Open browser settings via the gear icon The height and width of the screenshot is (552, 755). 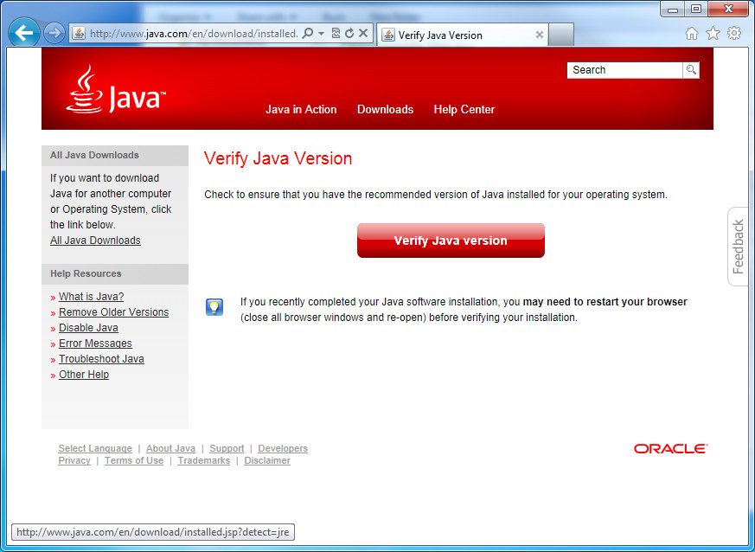click(x=733, y=32)
